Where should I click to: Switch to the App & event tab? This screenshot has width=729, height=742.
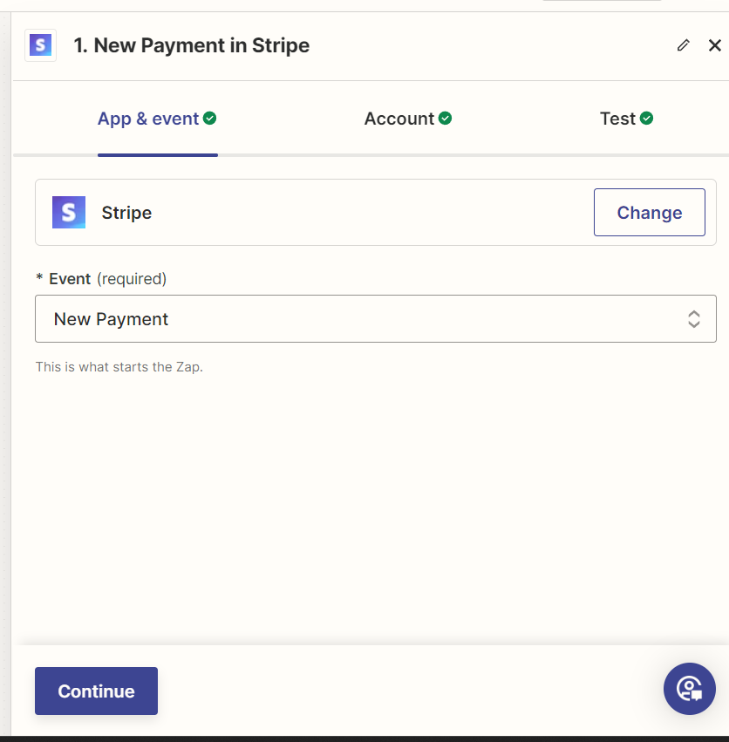[x=148, y=119]
